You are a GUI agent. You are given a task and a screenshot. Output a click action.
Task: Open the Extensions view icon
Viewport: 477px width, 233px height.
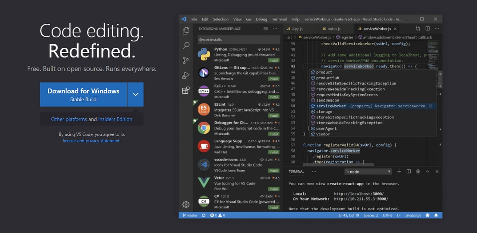click(x=186, y=90)
